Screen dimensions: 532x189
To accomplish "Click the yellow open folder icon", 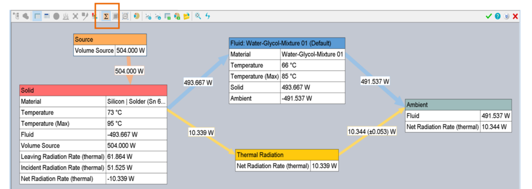I will pyautogui.click(x=187, y=16).
